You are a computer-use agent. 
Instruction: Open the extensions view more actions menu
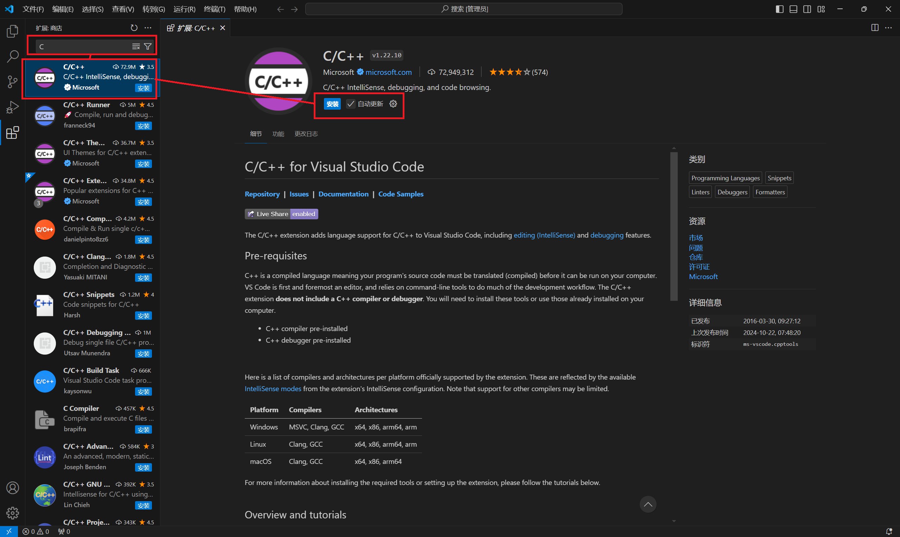(x=148, y=28)
